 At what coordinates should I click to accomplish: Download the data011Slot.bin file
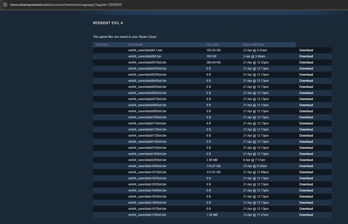(x=306, y=123)
